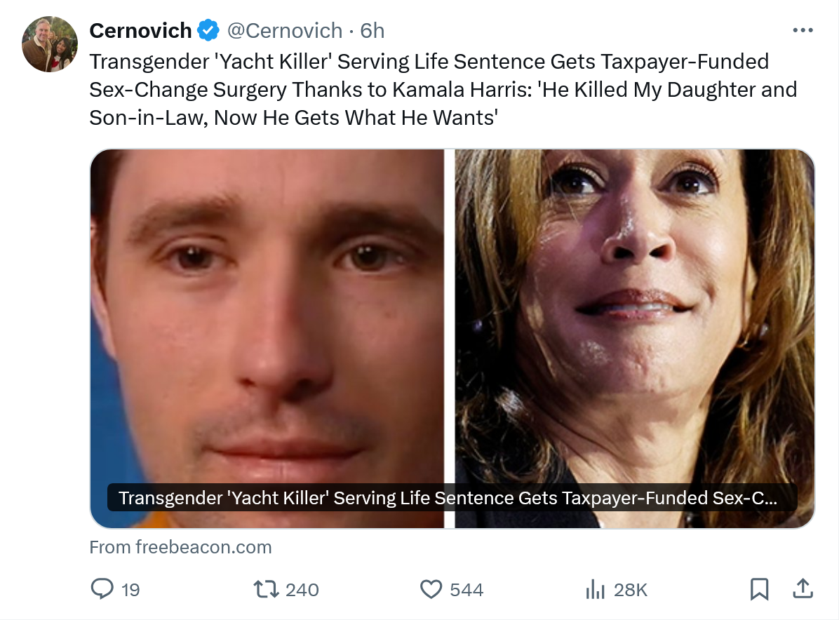Click the repost arrows icon

click(x=264, y=589)
